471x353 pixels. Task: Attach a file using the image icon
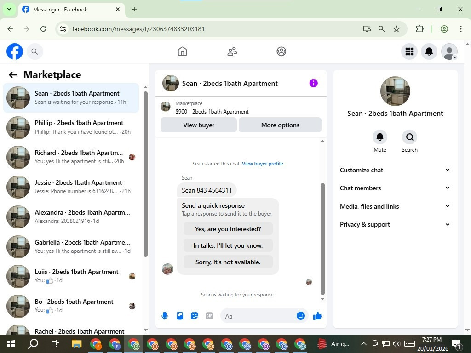[180, 316]
